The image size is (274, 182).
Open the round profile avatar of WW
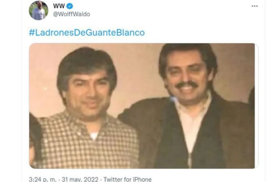[x=38, y=11]
